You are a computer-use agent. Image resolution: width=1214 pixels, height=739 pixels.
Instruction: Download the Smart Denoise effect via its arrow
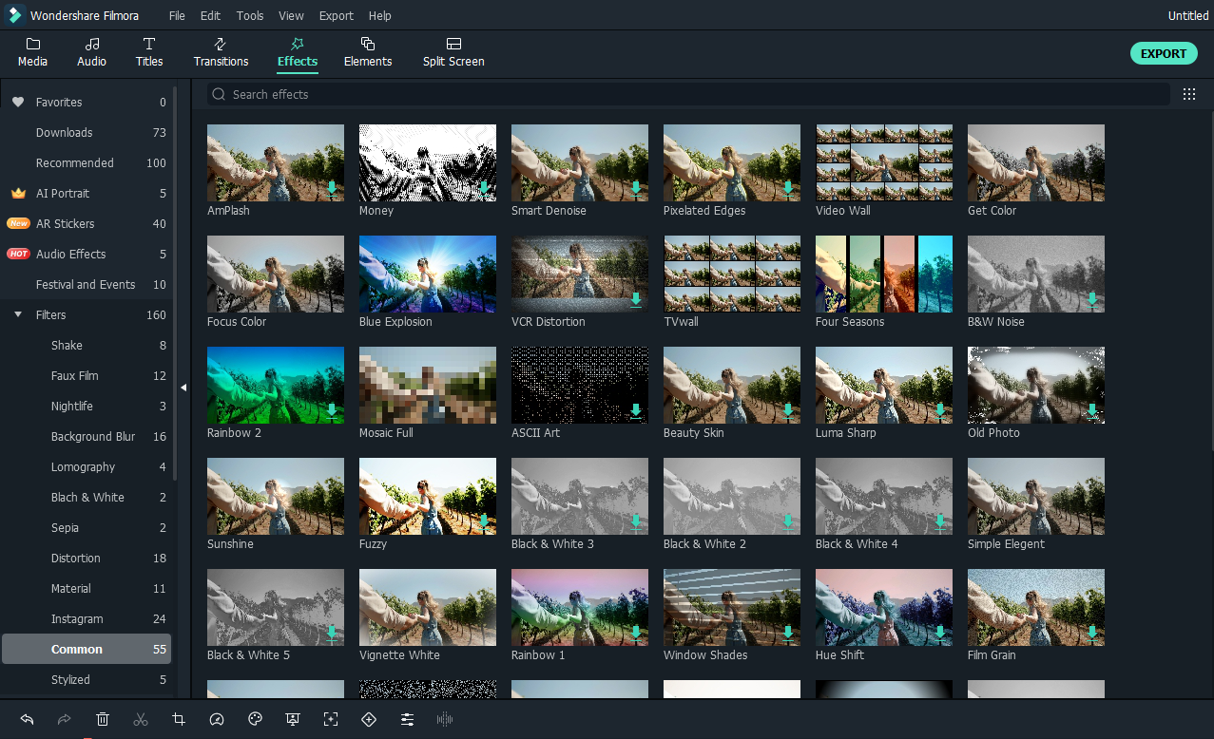[x=636, y=189]
